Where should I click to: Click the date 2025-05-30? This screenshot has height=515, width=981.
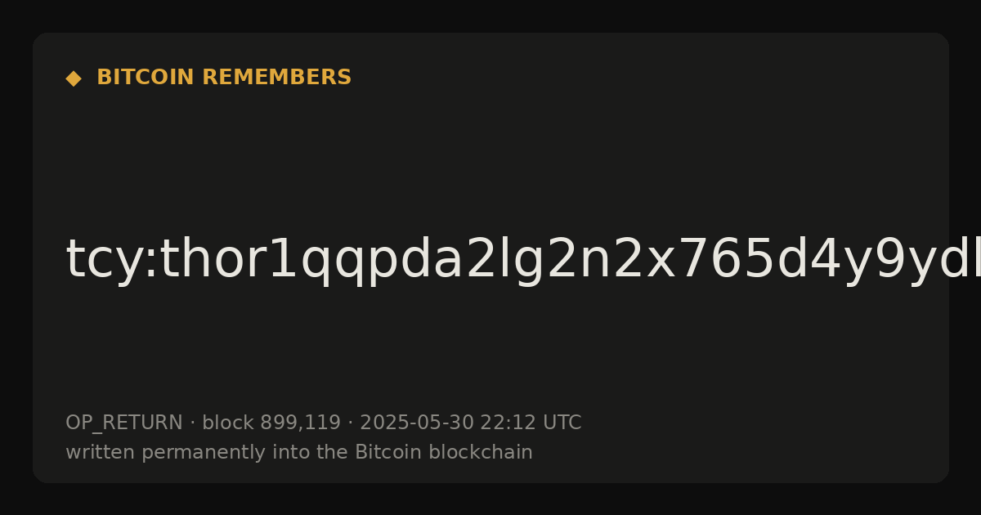point(417,423)
